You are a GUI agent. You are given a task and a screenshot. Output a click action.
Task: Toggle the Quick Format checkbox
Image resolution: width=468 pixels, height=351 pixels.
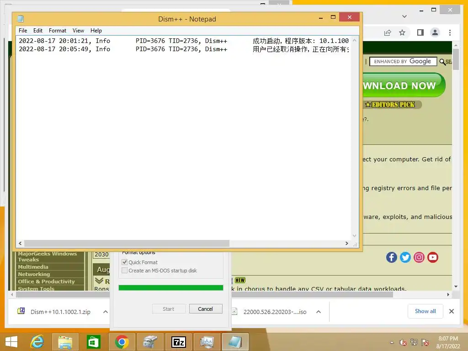tap(125, 262)
